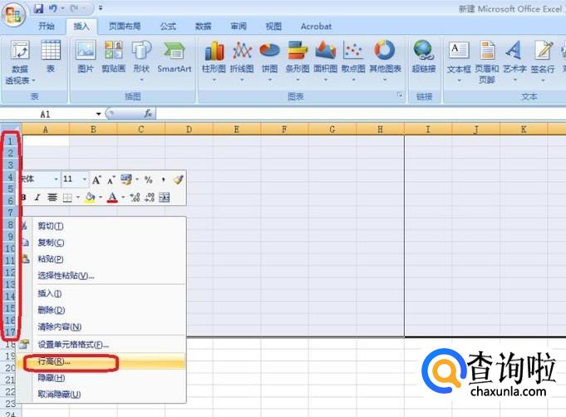Viewport: 566px width, 417px height.
Task: Choose 清除内容(N) from context menu
Action: coord(101,326)
